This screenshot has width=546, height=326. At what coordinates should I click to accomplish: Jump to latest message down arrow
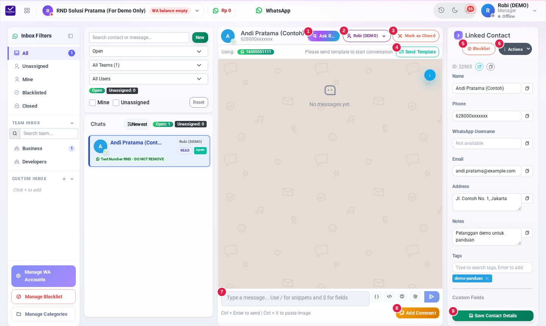[x=430, y=75]
